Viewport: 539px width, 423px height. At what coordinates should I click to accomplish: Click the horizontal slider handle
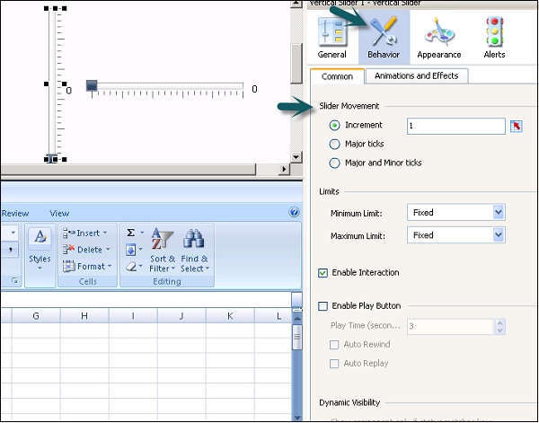click(x=92, y=86)
